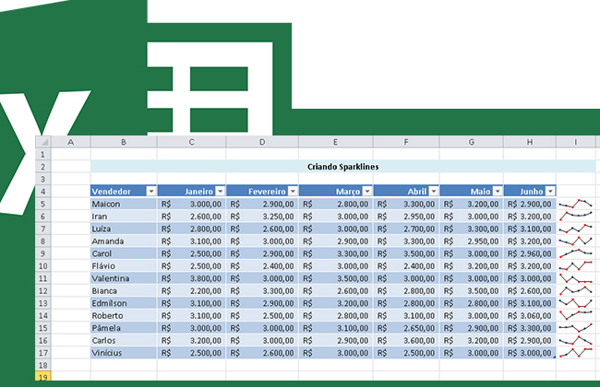Select column C header

191,142
